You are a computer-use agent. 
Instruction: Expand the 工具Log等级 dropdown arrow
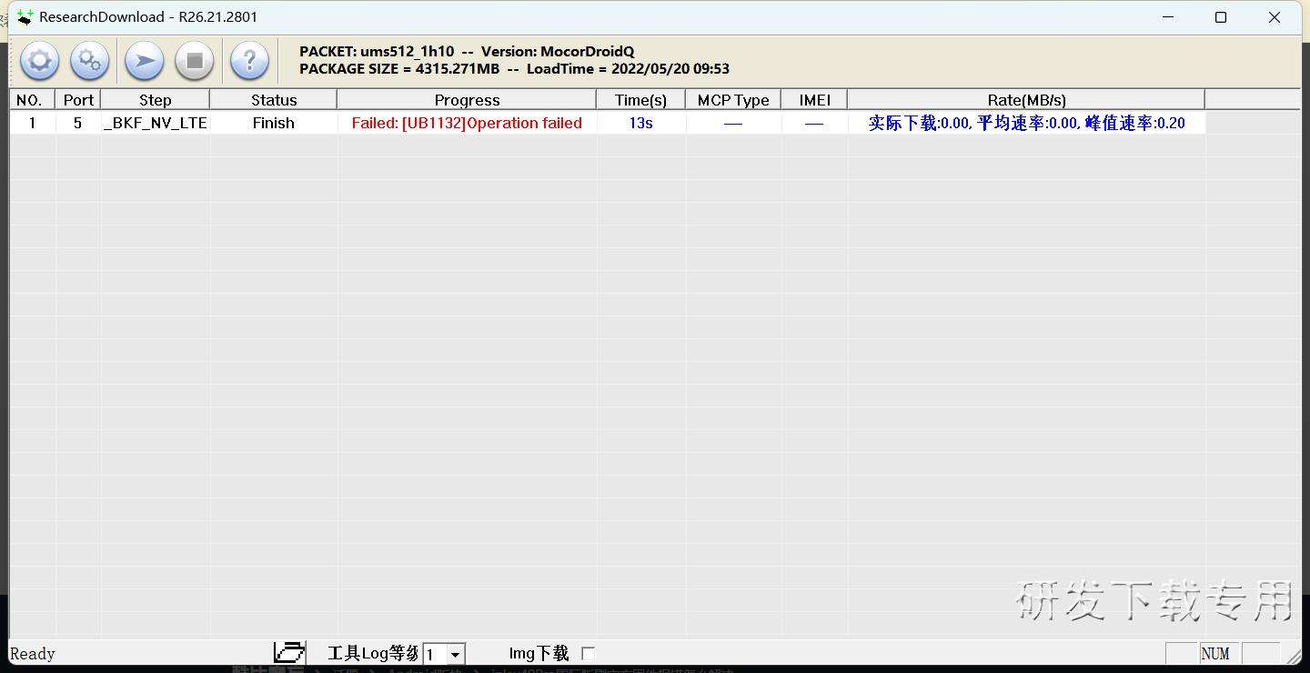(455, 654)
